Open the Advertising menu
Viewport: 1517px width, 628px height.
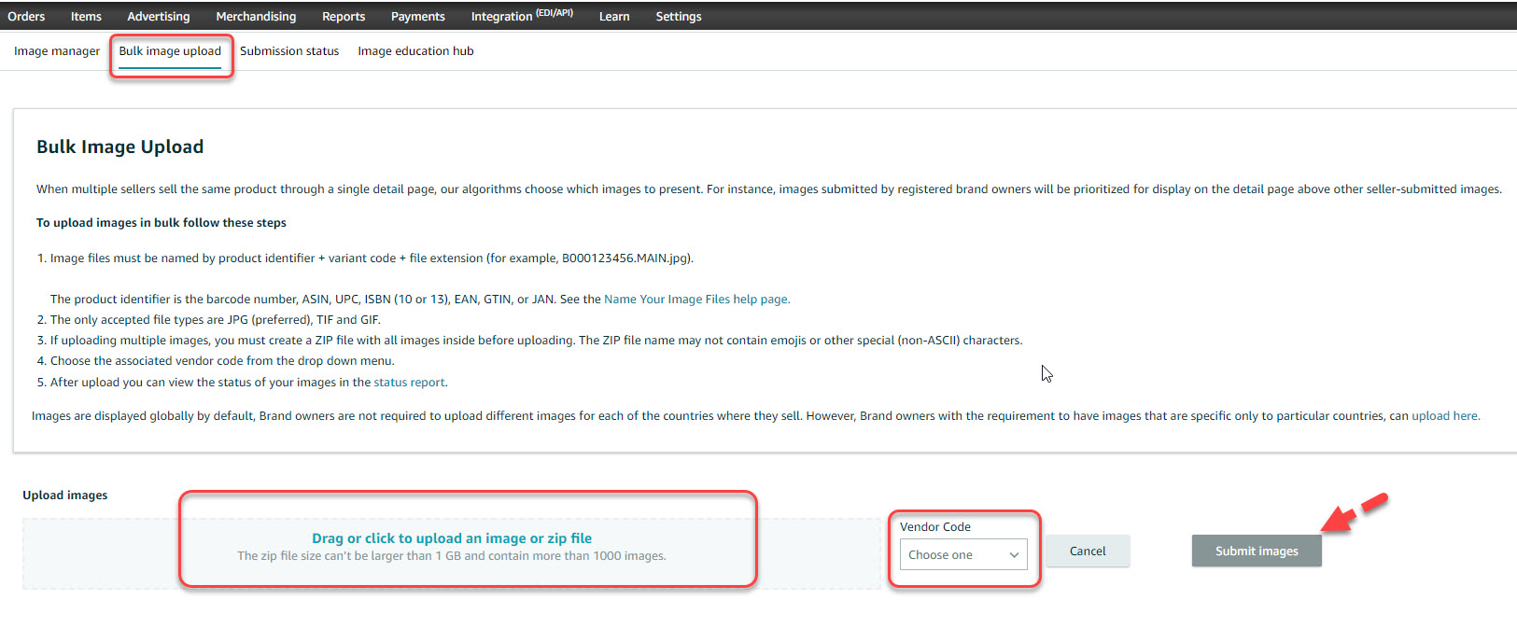point(159,16)
